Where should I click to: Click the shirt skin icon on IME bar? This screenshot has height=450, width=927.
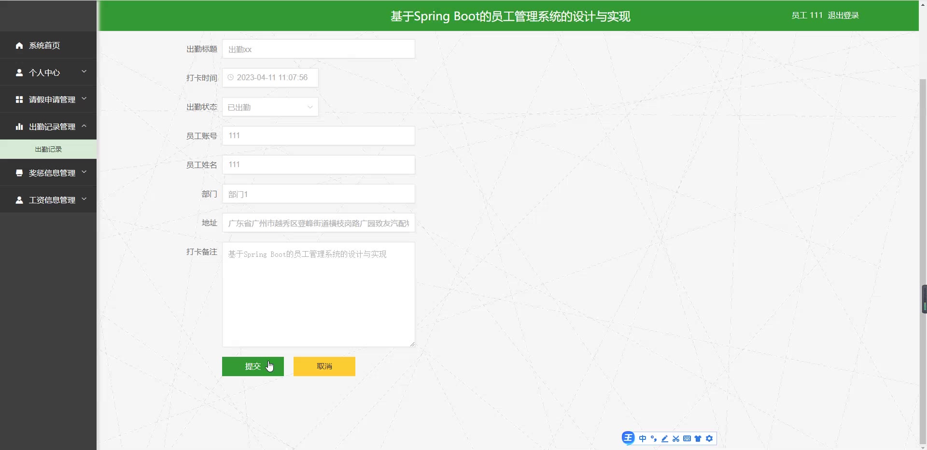pos(698,438)
